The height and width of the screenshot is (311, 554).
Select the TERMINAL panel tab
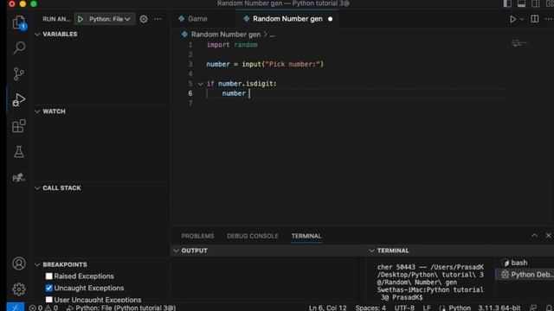(x=306, y=236)
